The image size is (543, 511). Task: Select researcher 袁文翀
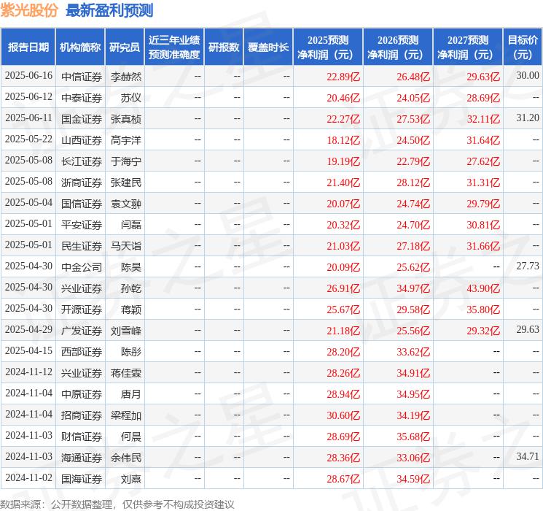click(x=126, y=204)
